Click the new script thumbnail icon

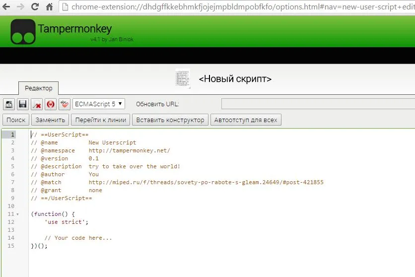coord(183,78)
